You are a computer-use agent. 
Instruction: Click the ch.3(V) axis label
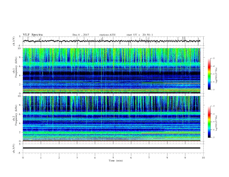point(14,148)
